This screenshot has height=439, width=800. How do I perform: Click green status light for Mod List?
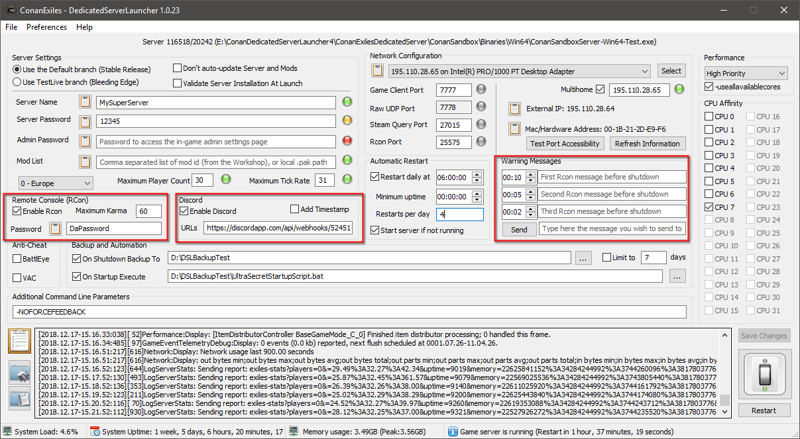coord(347,161)
